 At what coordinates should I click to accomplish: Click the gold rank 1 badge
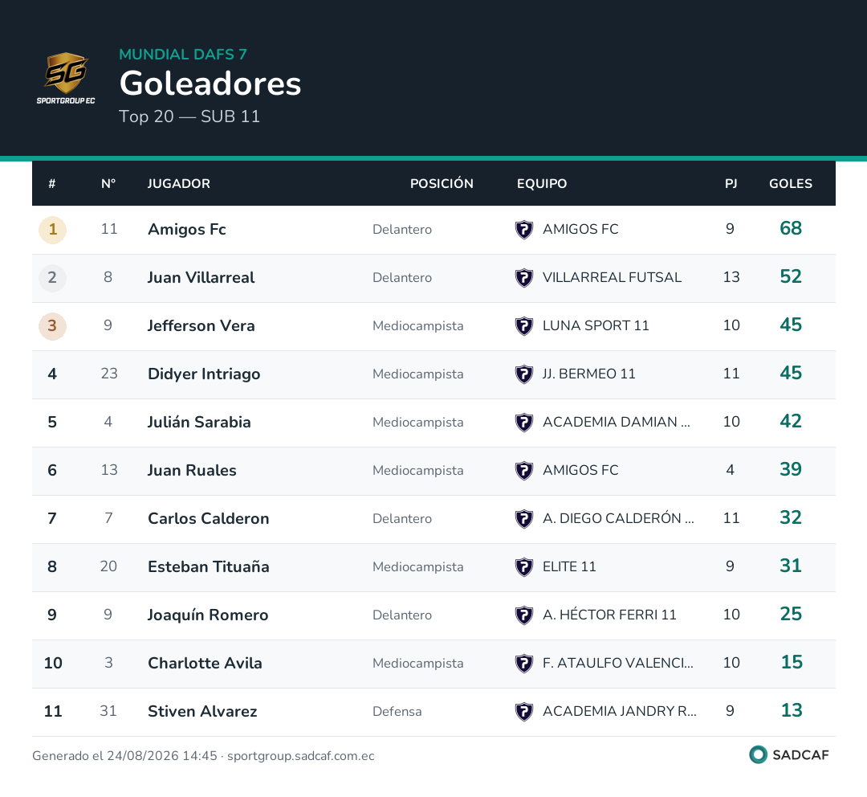pyautogui.click(x=52, y=230)
